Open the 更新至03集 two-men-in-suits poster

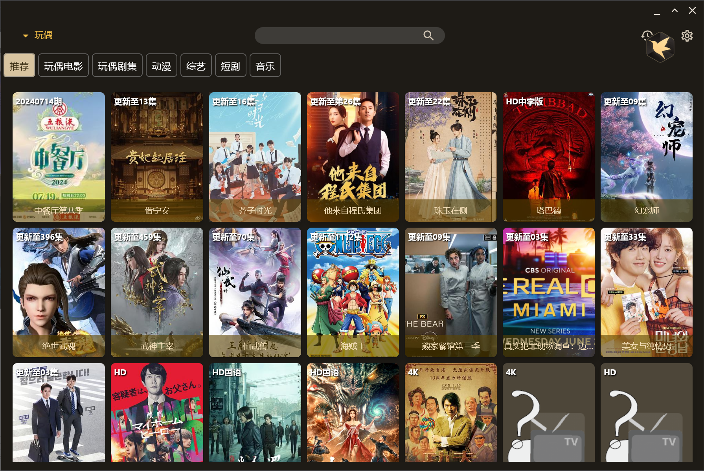tap(59, 413)
